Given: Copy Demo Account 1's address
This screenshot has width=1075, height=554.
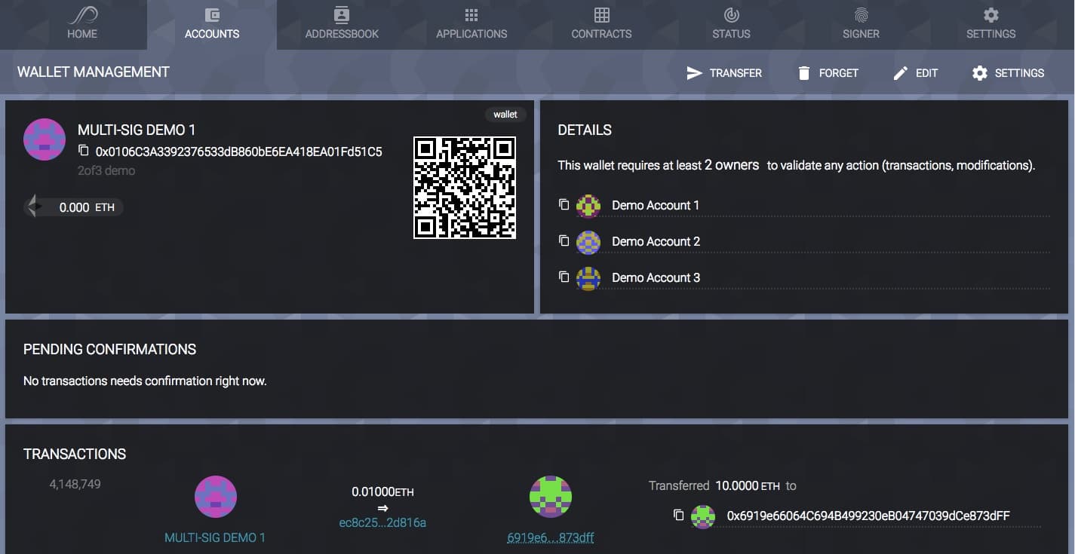Looking at the screenshot, I should (564, 204).
